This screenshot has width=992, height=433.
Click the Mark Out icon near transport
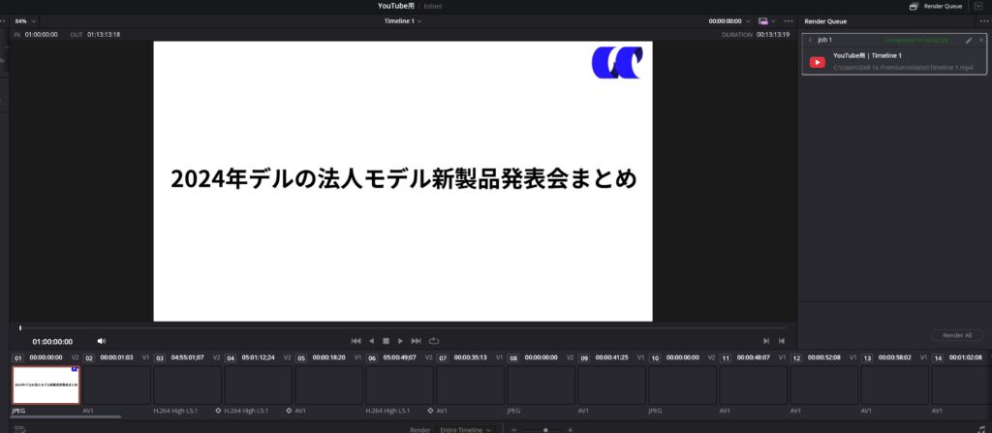(x=782, y=341)
